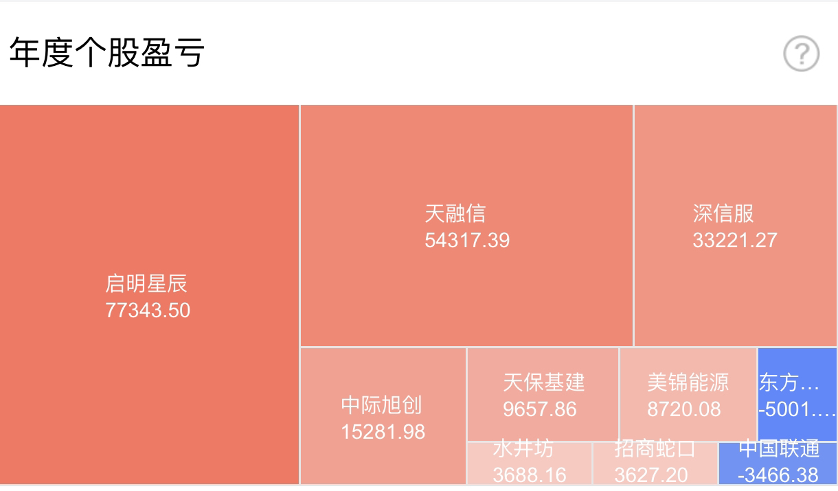Choose the 天保基建 tile

tap(543, 394)
